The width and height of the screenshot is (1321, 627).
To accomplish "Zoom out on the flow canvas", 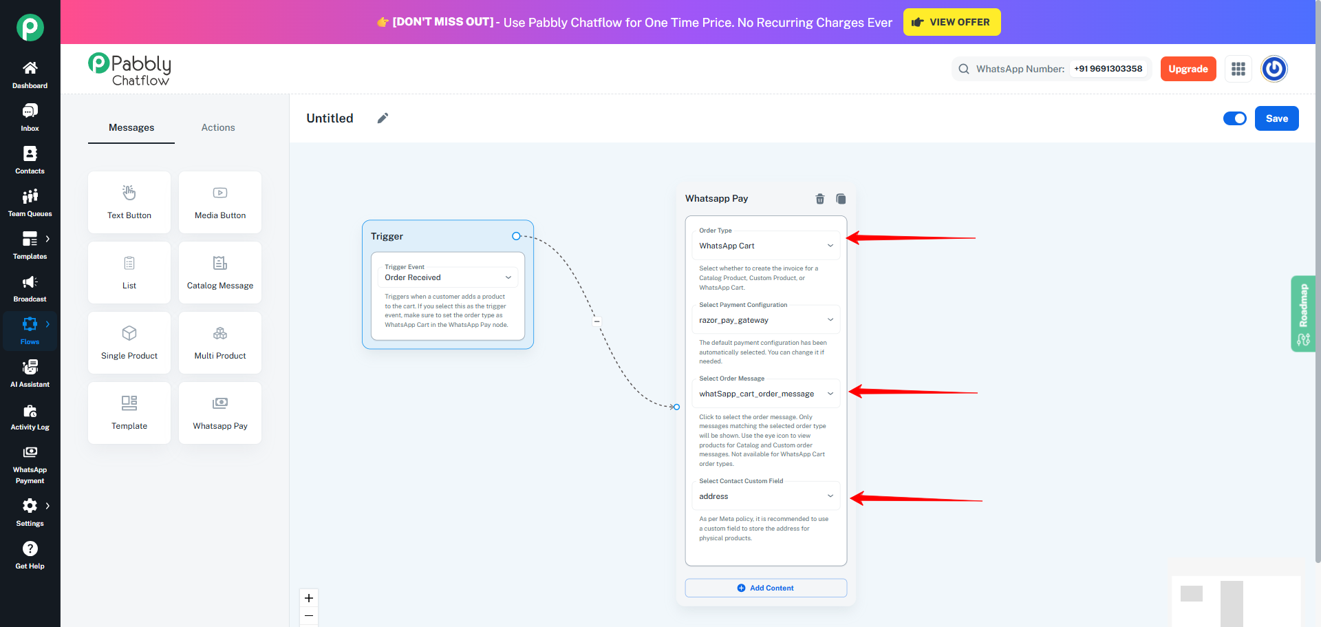I will pos(309,616).
